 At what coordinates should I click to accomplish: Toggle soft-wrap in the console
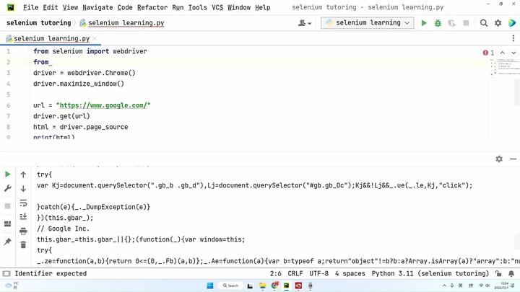coord(23,203)
